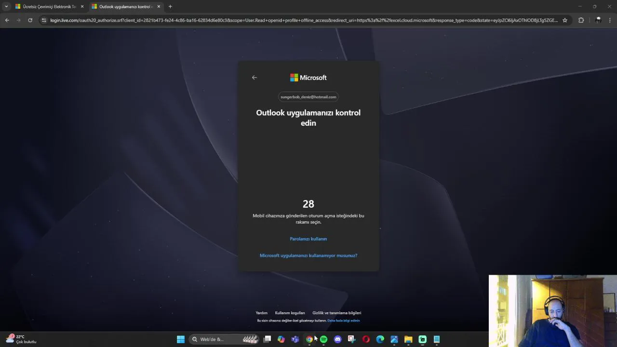Open Microsoft Teams from the taskbar
The height and width of the screenshot is (347, 617).
click(x=295, y=339)
